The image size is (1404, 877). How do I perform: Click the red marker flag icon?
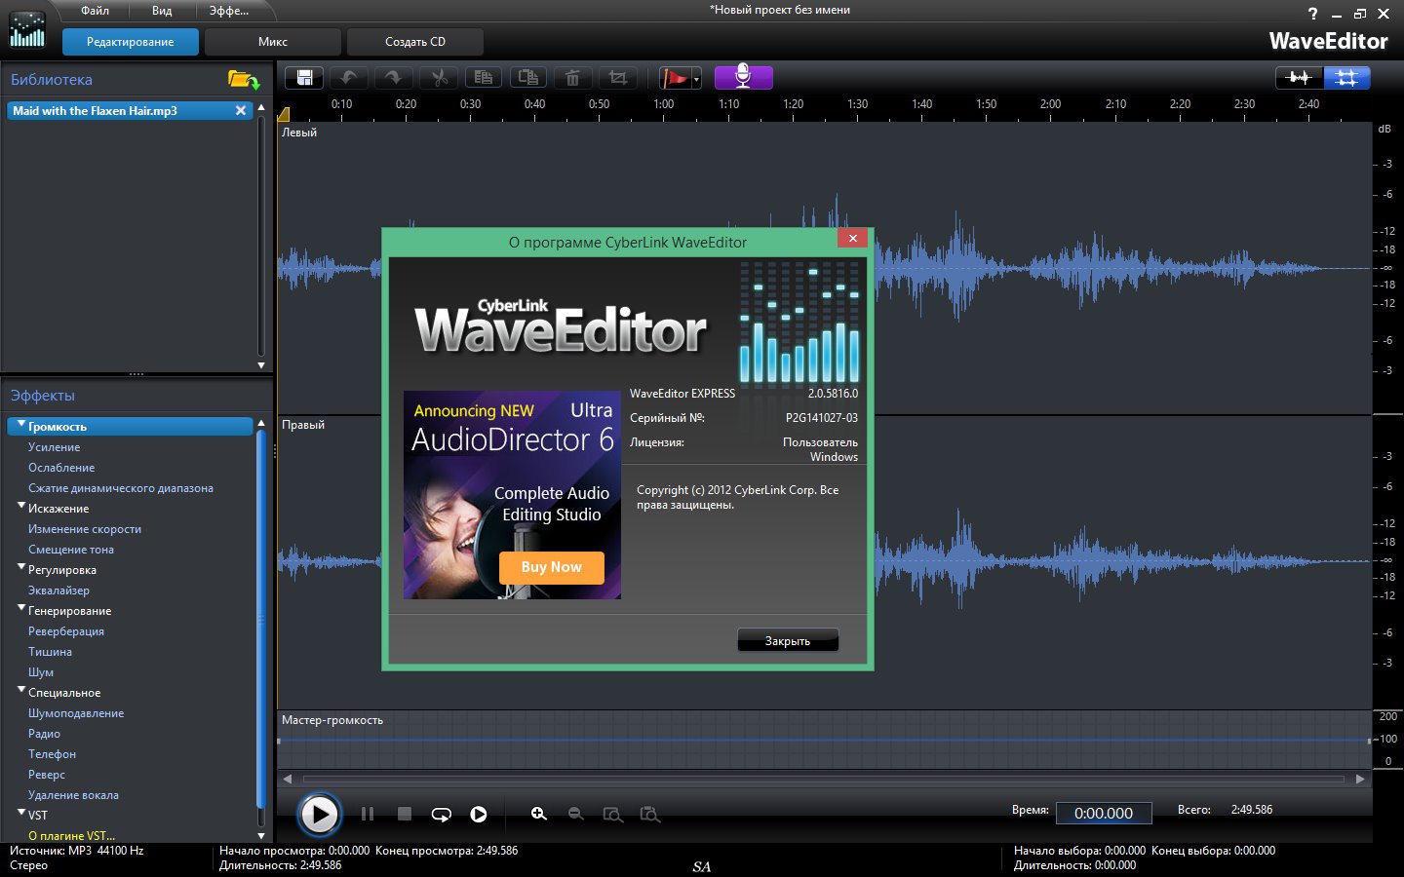pyautogui.click(x=674, y=78)
